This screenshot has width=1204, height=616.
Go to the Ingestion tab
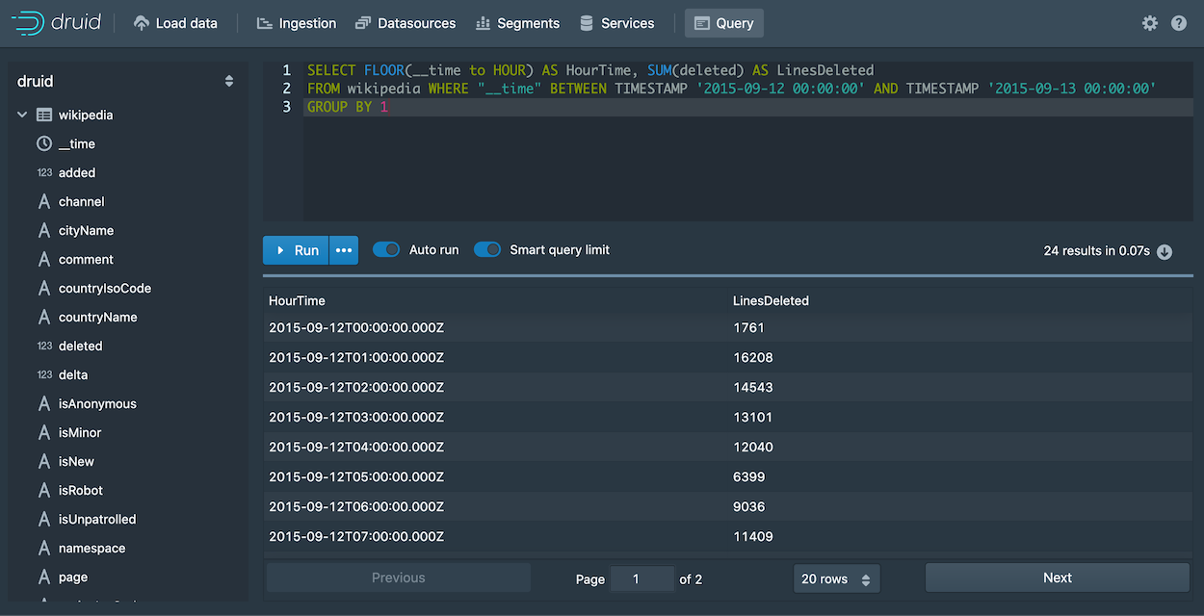296,23
